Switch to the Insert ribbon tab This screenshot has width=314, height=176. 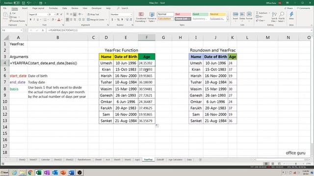coord(25,8)
